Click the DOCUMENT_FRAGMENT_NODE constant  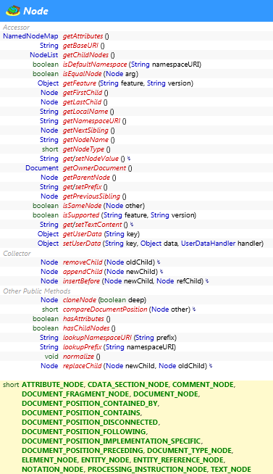[x=75, y=394]
